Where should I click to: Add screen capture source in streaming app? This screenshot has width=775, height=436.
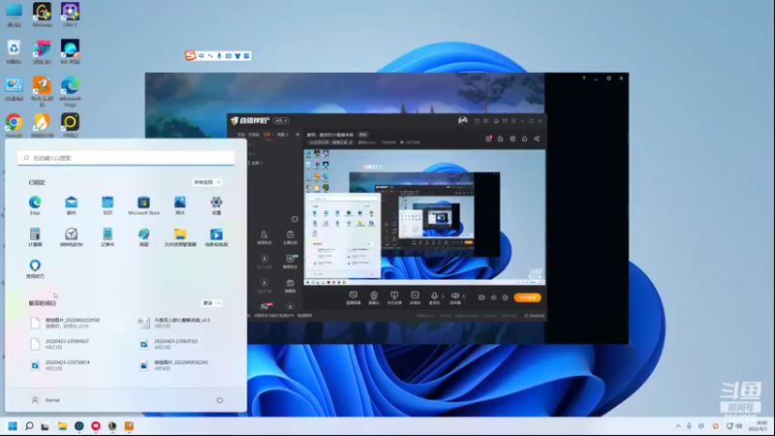[x=353, y=297]
